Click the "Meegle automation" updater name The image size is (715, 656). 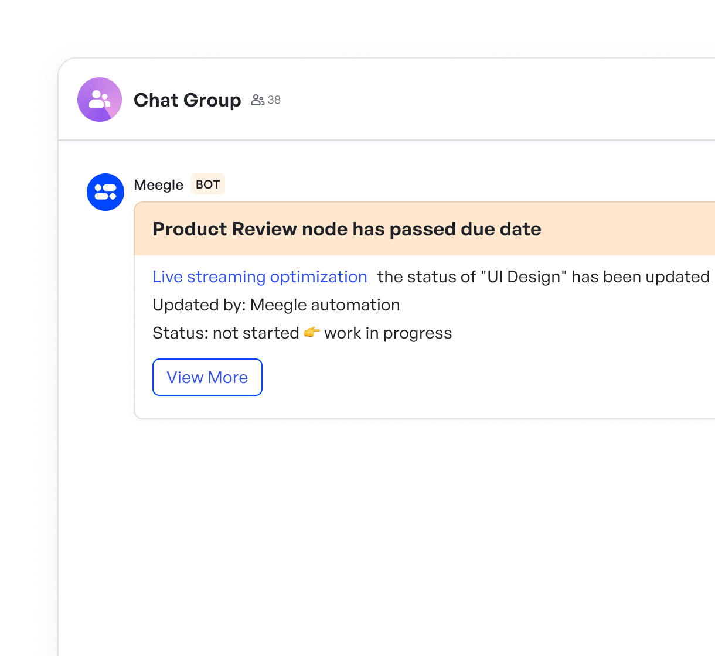pos(325,305)
